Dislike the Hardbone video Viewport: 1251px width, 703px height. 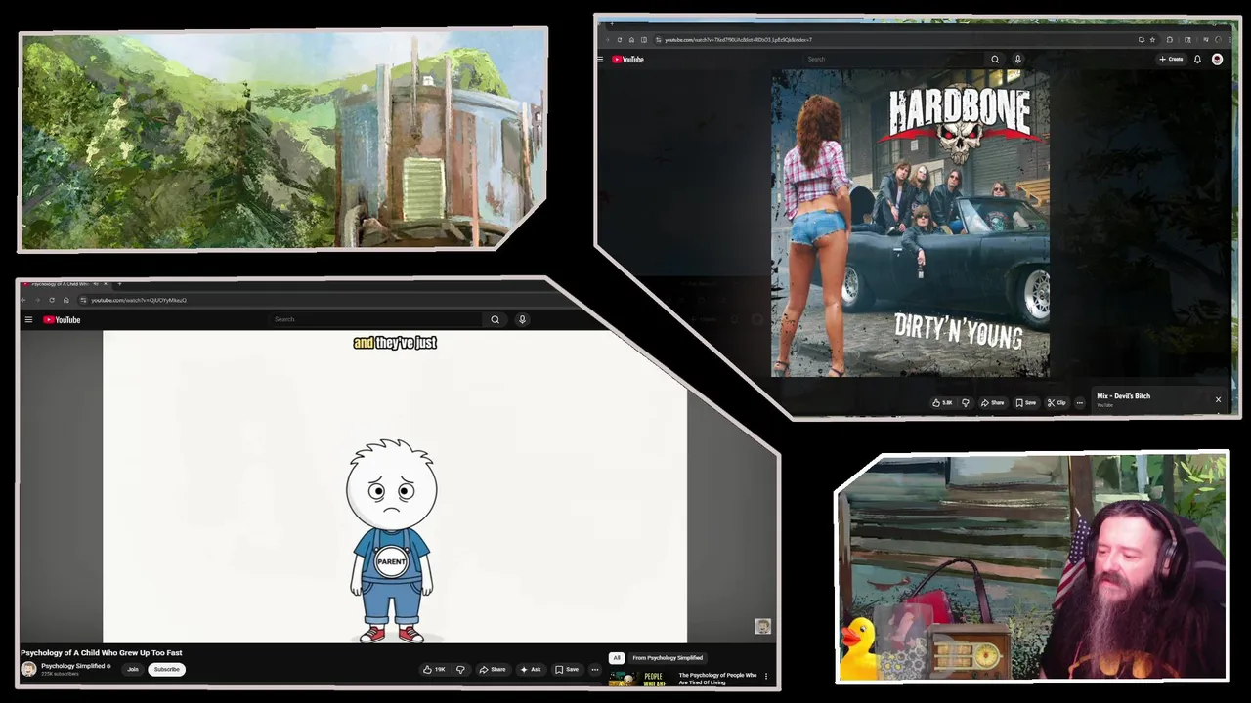(966, 402)
